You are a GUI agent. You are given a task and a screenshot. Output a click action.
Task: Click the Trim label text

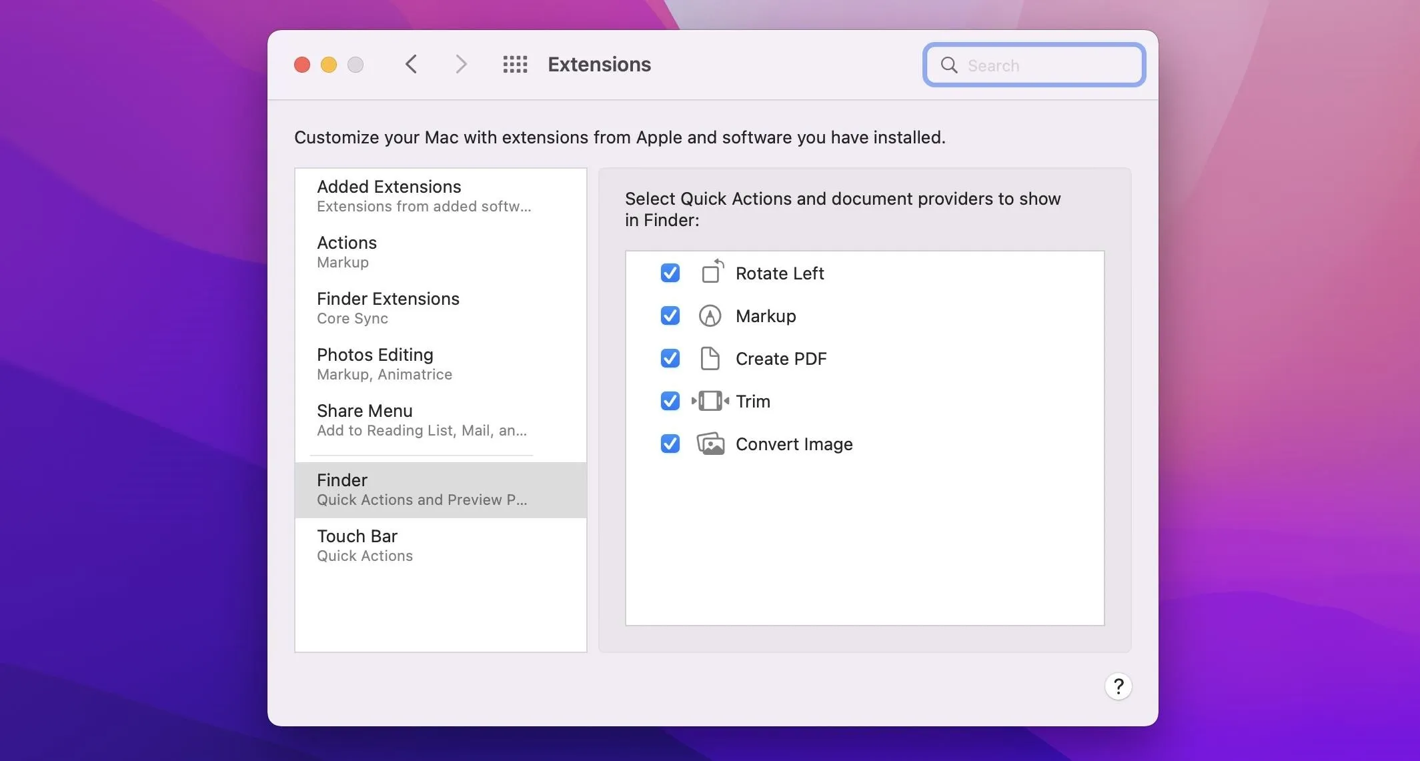click(753, 402)
